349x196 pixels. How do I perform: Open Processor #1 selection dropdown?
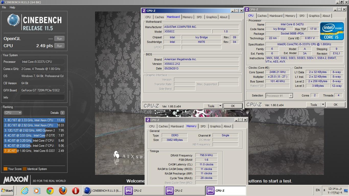[x=279, y=96]
